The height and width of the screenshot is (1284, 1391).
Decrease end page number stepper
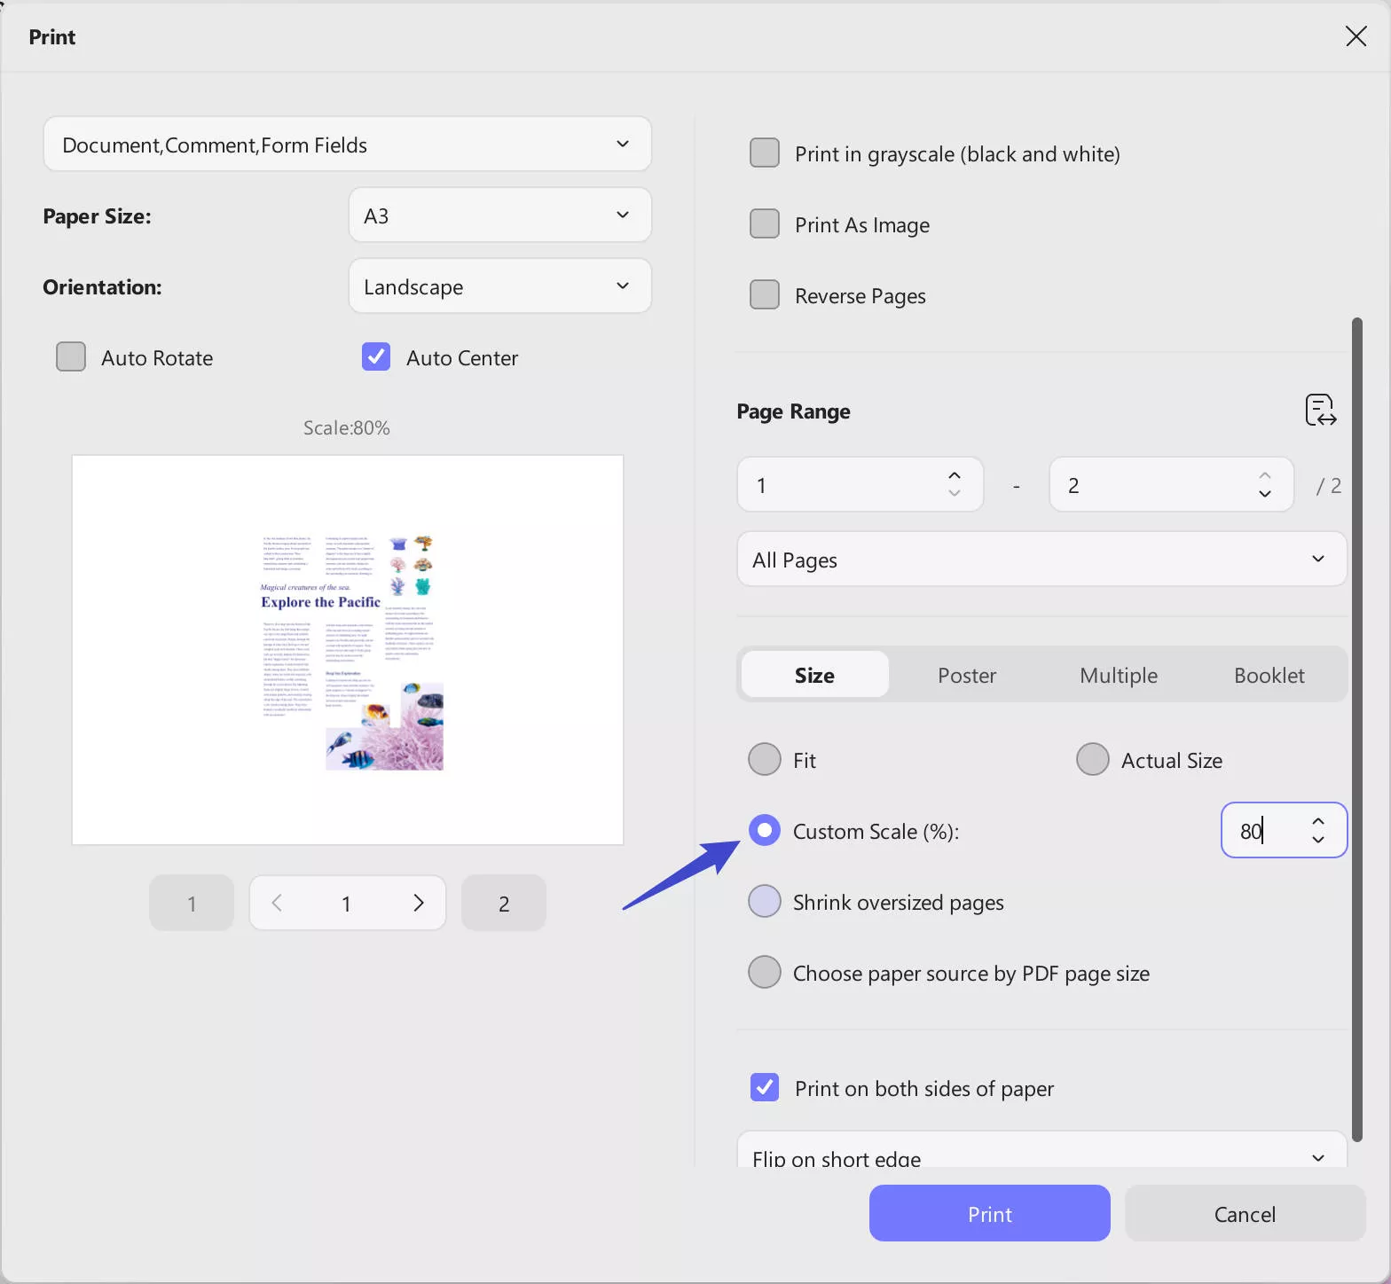[1265, 495]
